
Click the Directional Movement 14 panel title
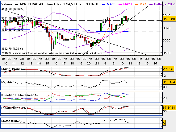pos(20,95)
